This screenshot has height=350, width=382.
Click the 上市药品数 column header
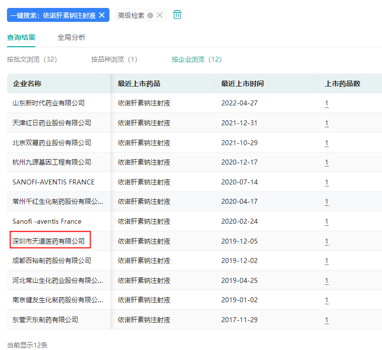(342, 84)
